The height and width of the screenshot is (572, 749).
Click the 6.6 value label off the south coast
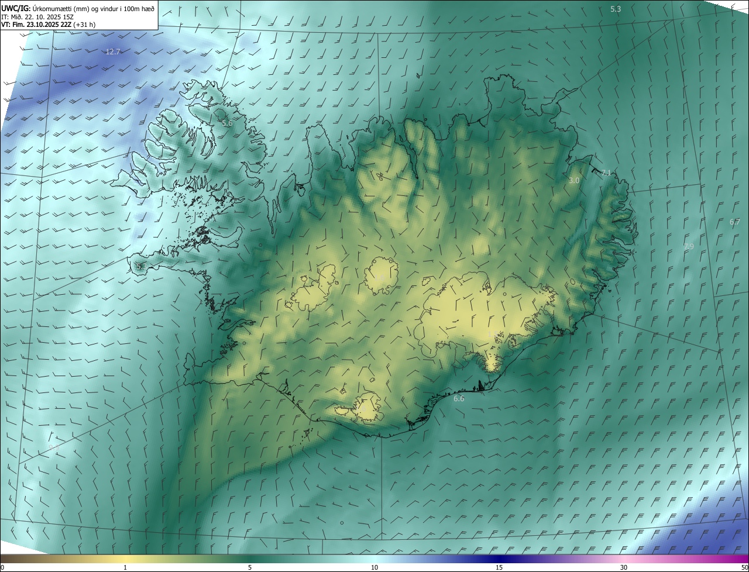point(459,399)
